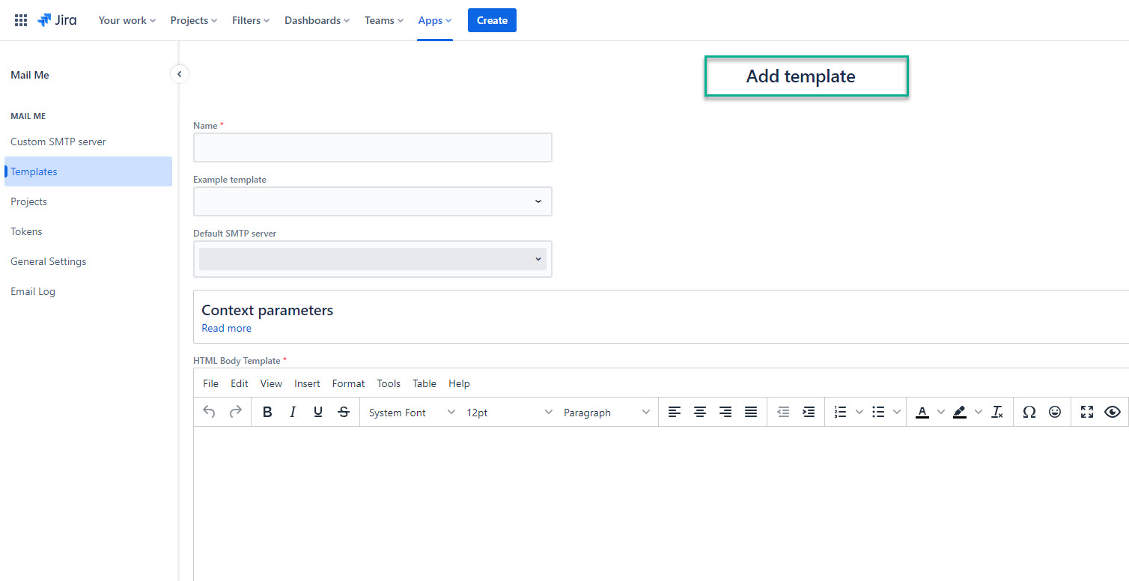Open the text color picker arrow

941,413
